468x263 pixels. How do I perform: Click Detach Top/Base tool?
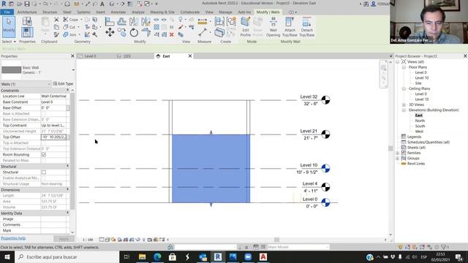click(x=306, y=27)
